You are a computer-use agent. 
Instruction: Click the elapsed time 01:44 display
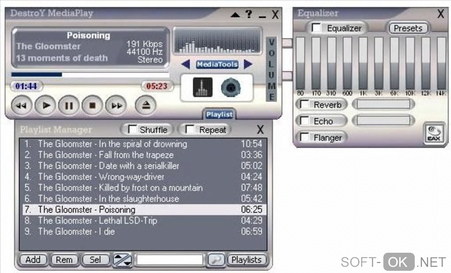tap(26, 86)
